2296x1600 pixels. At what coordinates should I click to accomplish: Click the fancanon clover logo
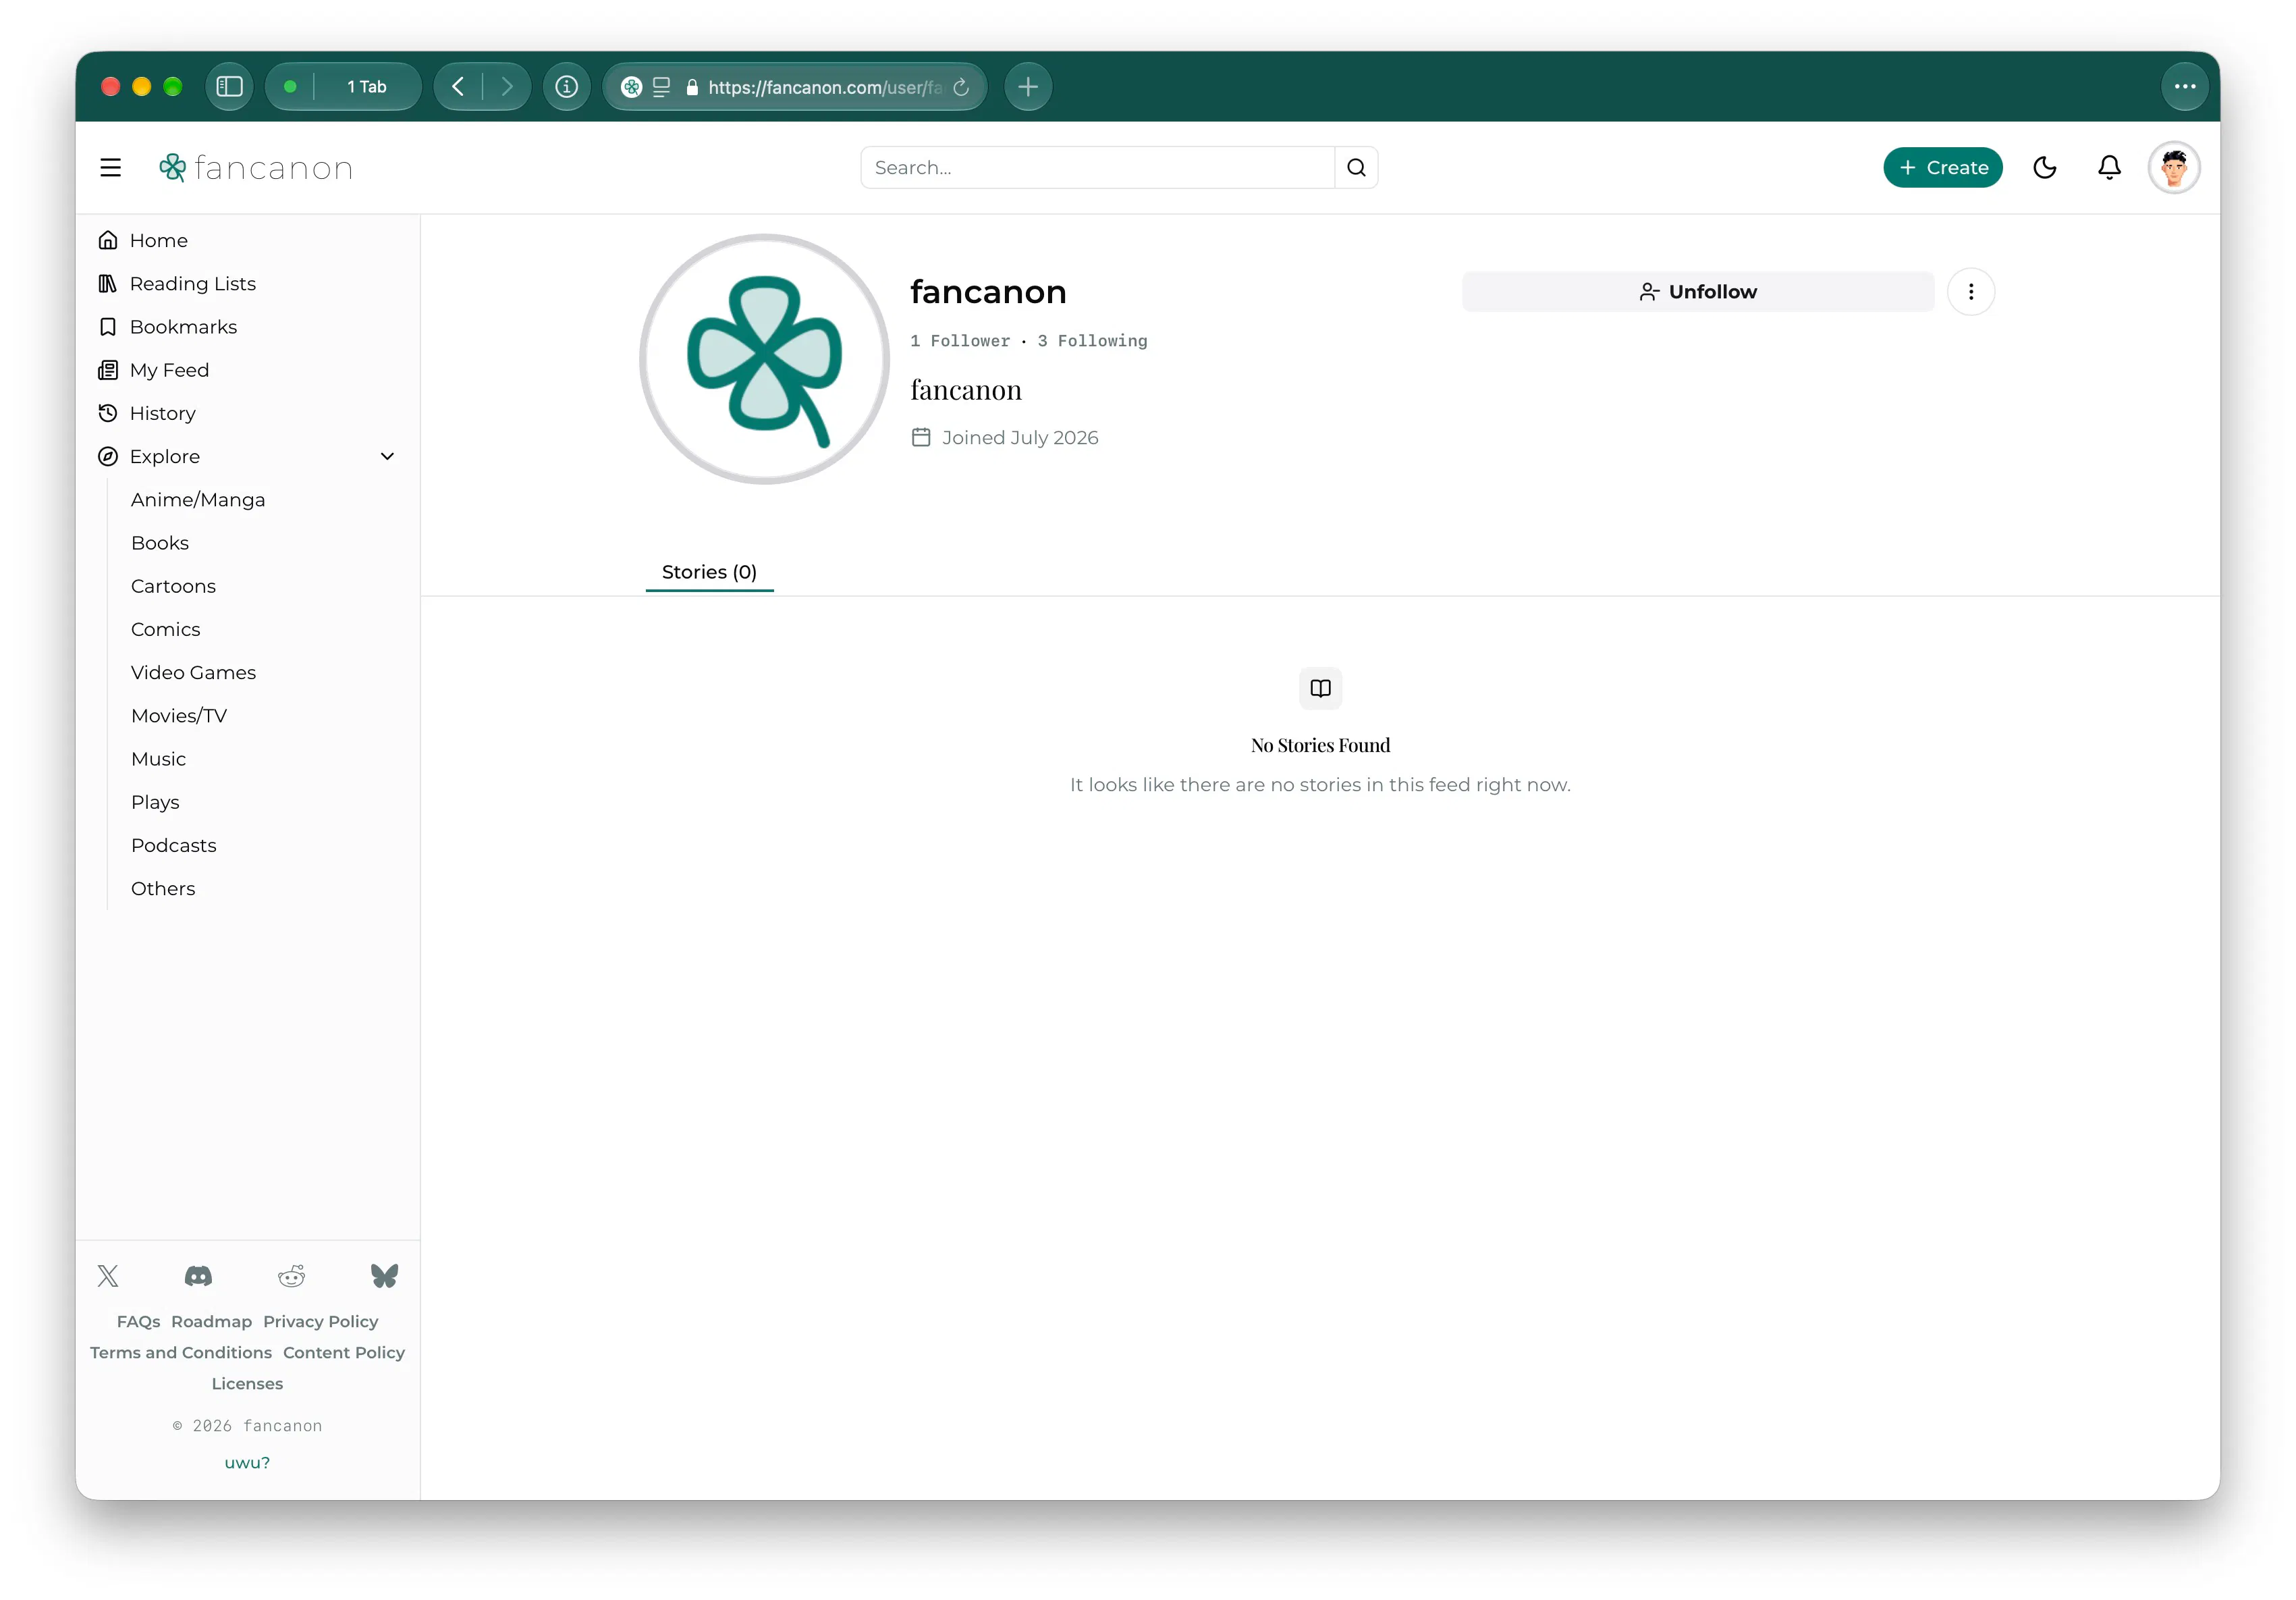(x=256, y=168)
